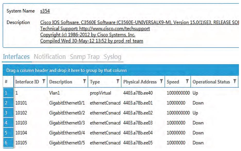Viewport: 241px width, 151px height.
Task: Open the Cisco Technical Support link
Action: coord(95,29)
